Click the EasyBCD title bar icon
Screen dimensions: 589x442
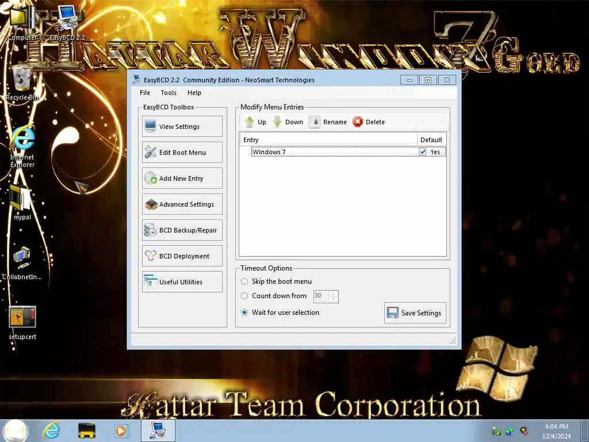[x=136, y=79]
